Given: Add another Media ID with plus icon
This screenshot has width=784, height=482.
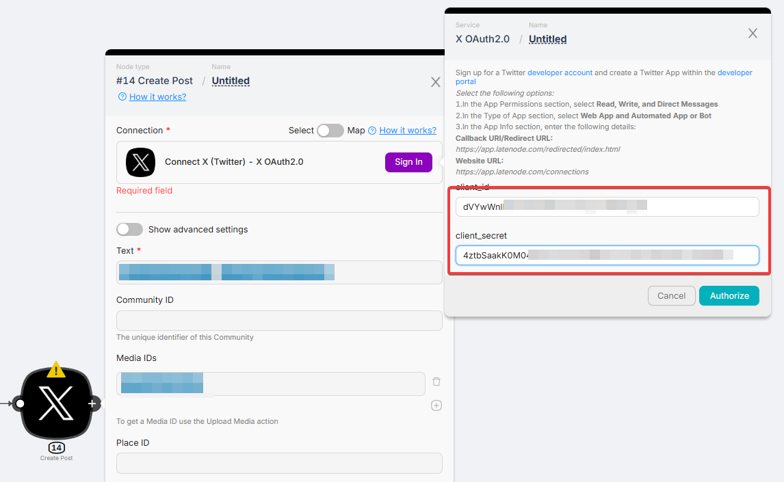Looking at the screenshot, I should [x=436, y=405].
